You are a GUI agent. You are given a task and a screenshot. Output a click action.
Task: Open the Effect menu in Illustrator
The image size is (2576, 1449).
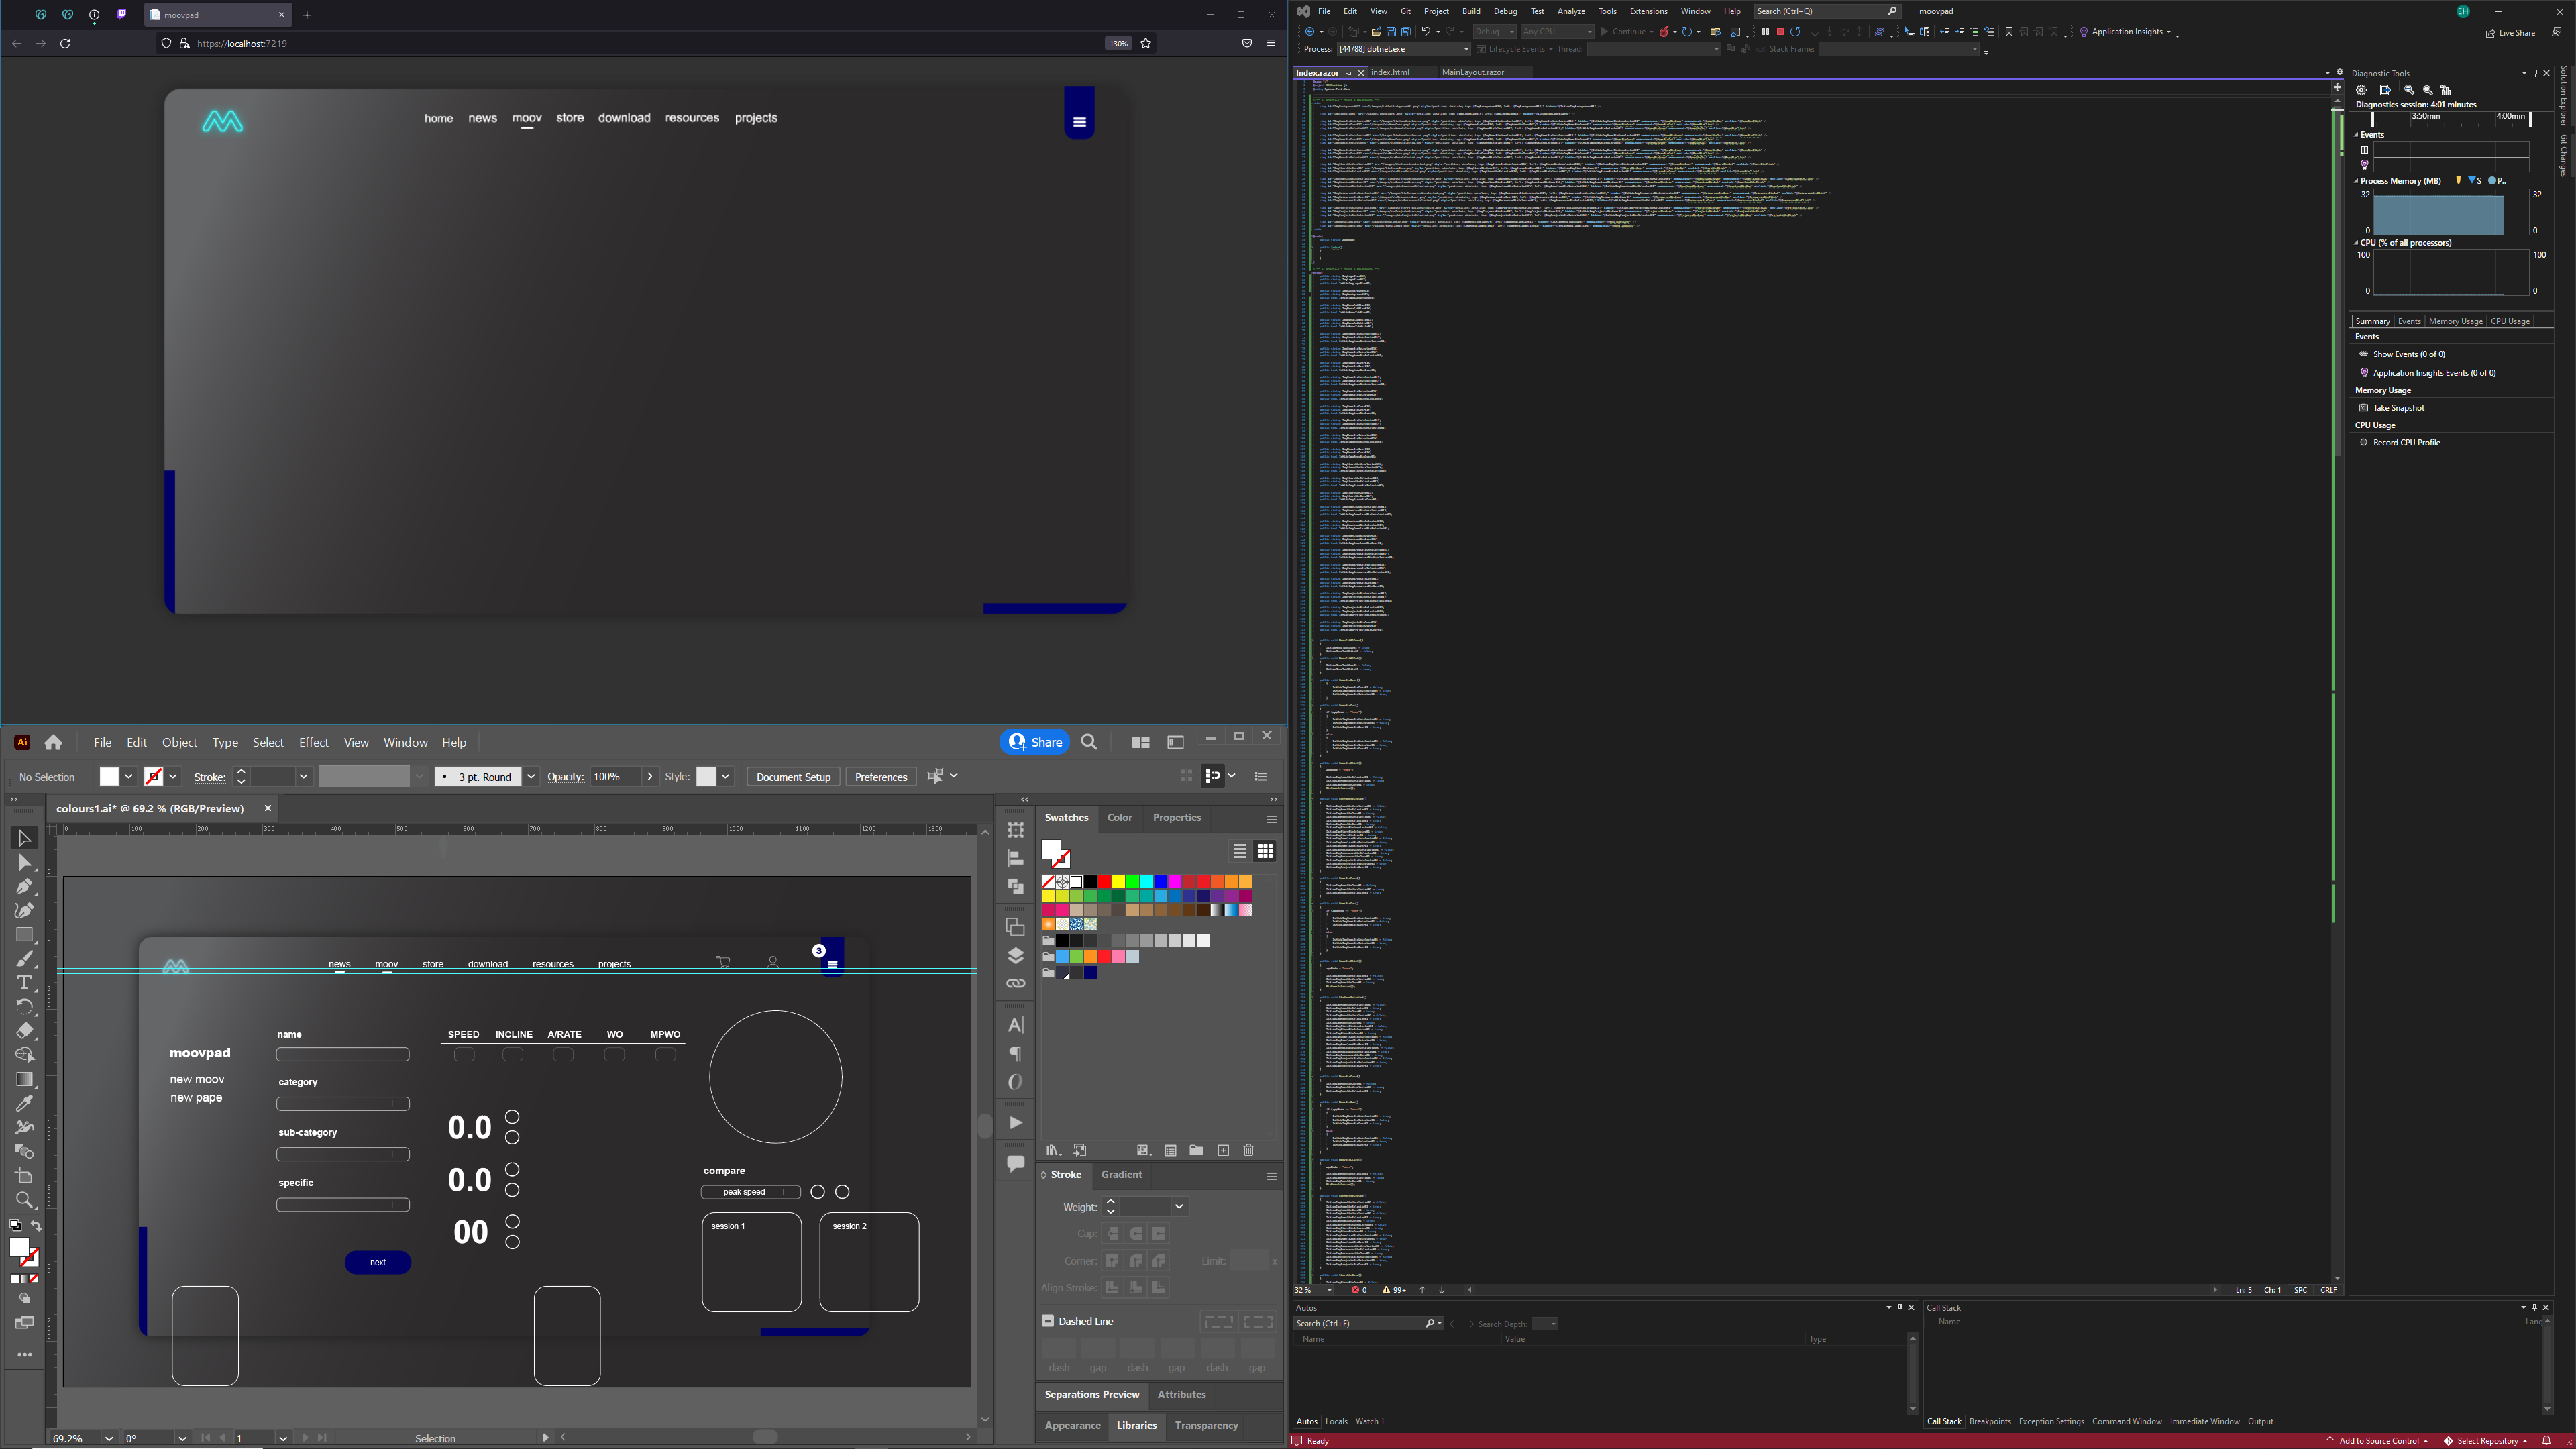point(313,742)
